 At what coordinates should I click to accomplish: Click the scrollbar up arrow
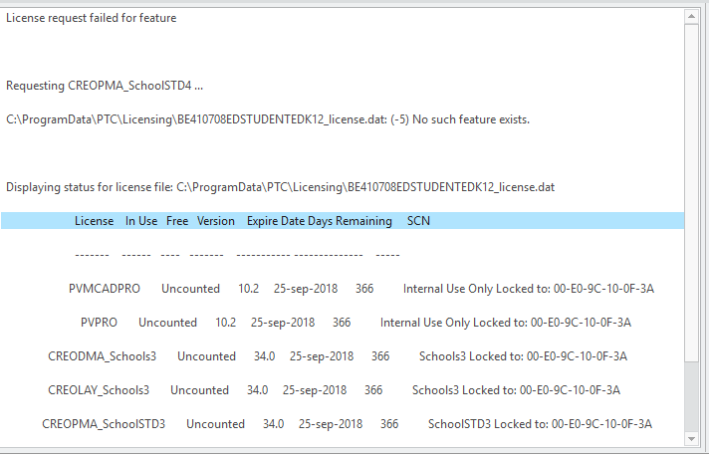693,18
